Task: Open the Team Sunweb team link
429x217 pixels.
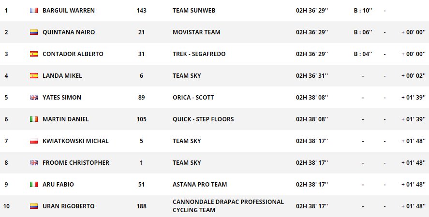Action: 193,10
